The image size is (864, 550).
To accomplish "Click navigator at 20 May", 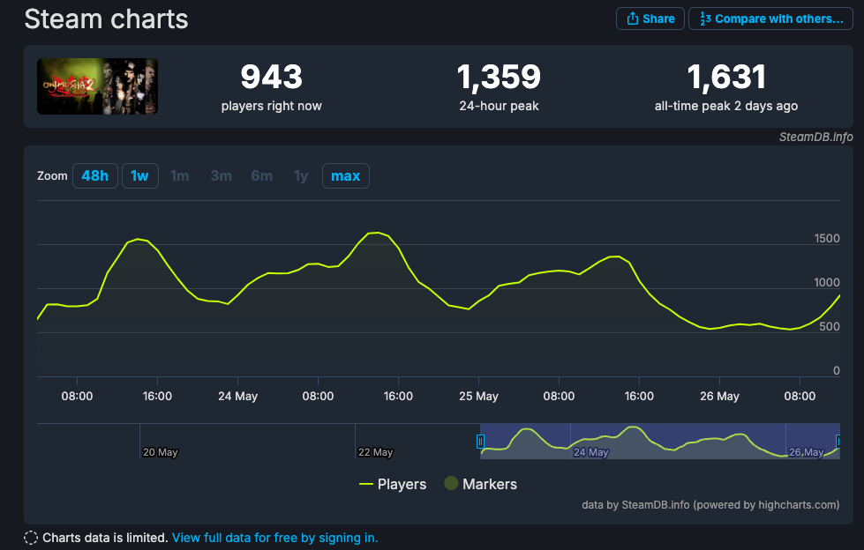I will coord(160,452).
